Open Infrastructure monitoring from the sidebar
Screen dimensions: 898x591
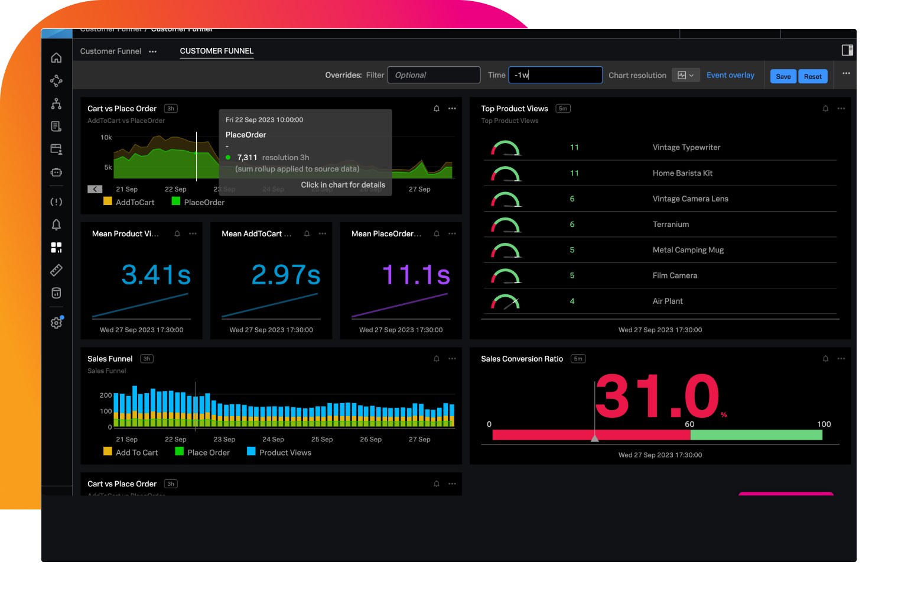click(56, 103)
